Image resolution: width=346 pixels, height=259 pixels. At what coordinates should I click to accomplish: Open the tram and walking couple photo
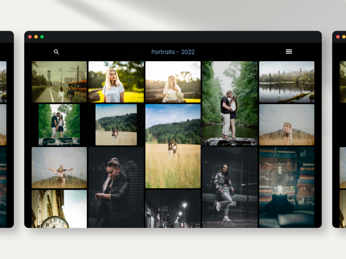click(x=59, y=82)
